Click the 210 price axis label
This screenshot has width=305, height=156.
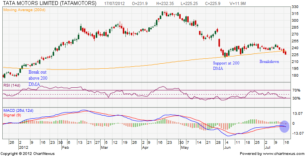click(295, 62)
